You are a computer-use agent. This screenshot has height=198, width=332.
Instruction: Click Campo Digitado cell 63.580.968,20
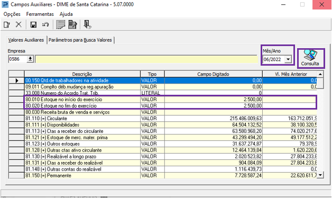tap(213, 131)
